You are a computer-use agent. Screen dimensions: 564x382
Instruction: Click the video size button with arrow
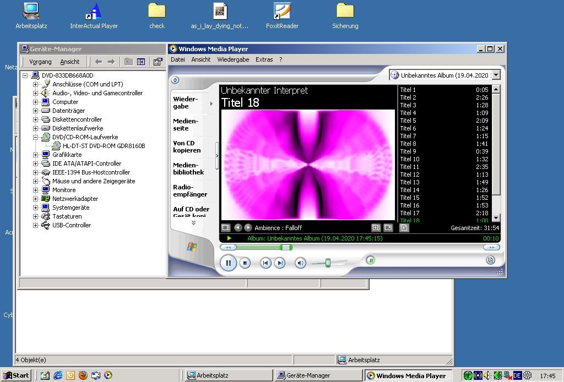coord(376,227)
